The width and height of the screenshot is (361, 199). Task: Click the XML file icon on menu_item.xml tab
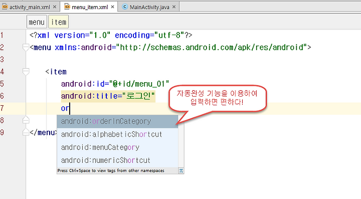point(67,7)
